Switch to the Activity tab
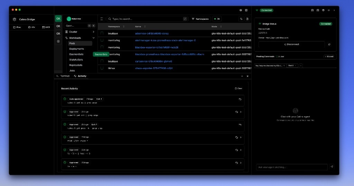The image size is (354, 186). point(80,76)
